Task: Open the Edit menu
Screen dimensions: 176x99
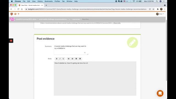Action: coord(29,1)
